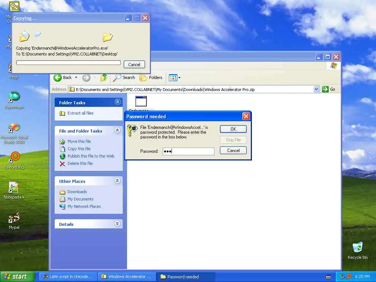376x282 pixels.
Task: Click Copy this file link
Action: [x=79, y=149]
